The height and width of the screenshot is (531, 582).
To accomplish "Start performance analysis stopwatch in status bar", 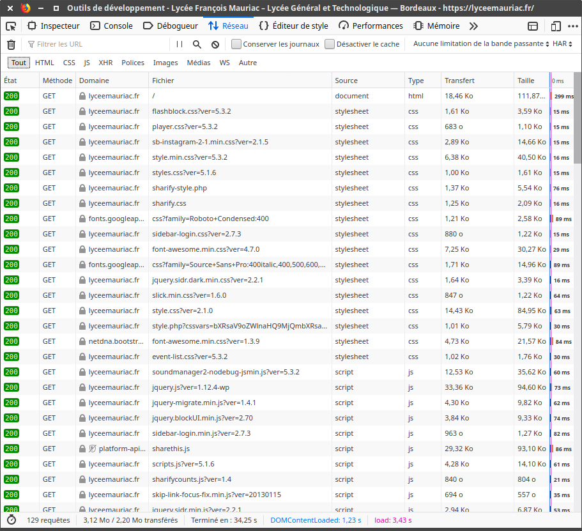I will pyautogui.click(x=11, y=520).
